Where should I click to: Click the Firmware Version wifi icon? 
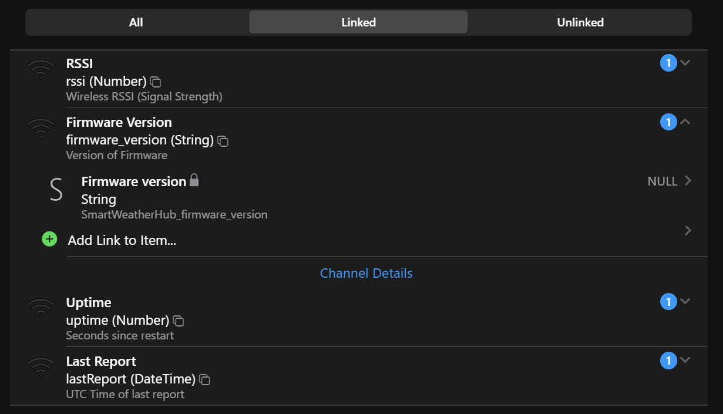pos(41,128)
